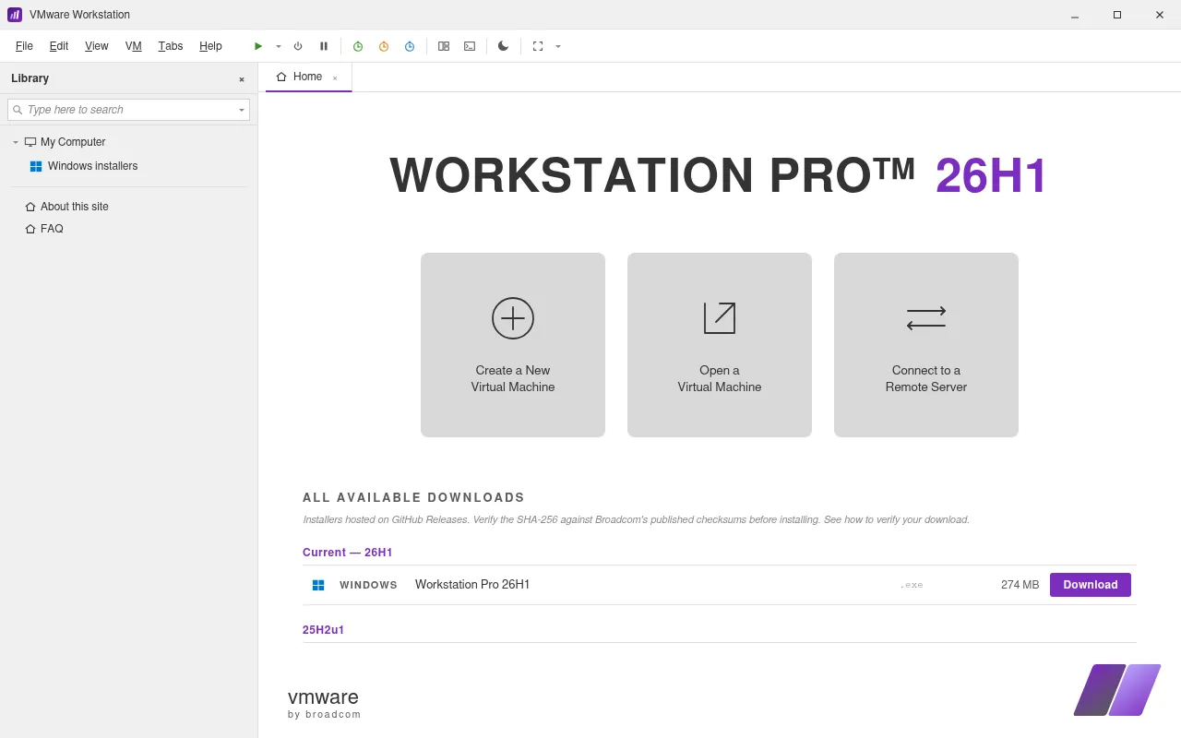Open the full screen options dropdown arrow
This screenshot has height=738, width=1181.
[x=558, y=46]
